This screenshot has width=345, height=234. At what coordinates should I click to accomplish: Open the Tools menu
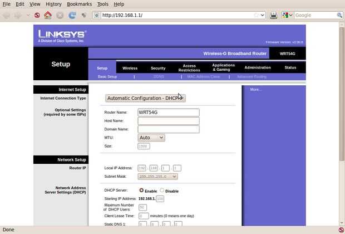tap(103, 4)
